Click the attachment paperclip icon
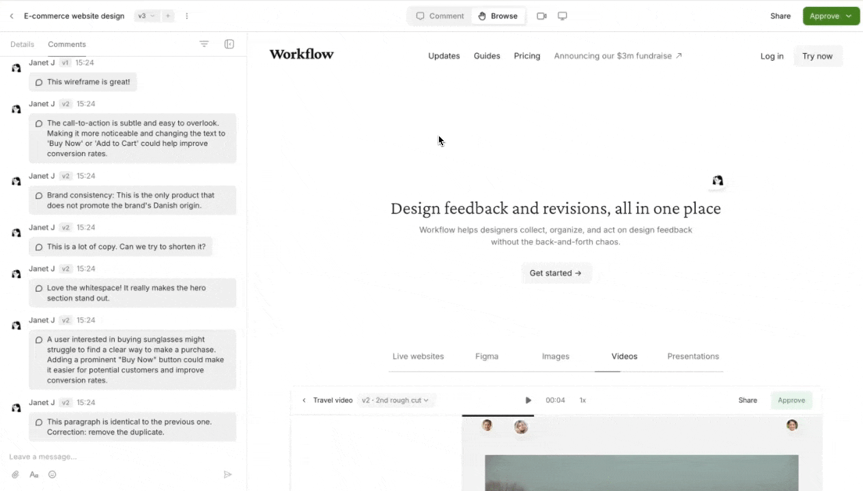 tap(15, 475)
